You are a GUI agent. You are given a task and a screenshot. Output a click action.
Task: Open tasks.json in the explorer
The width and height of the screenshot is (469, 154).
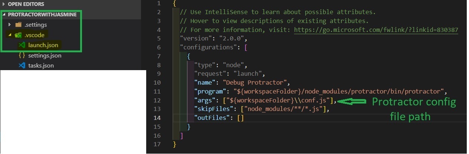[41, 66]
